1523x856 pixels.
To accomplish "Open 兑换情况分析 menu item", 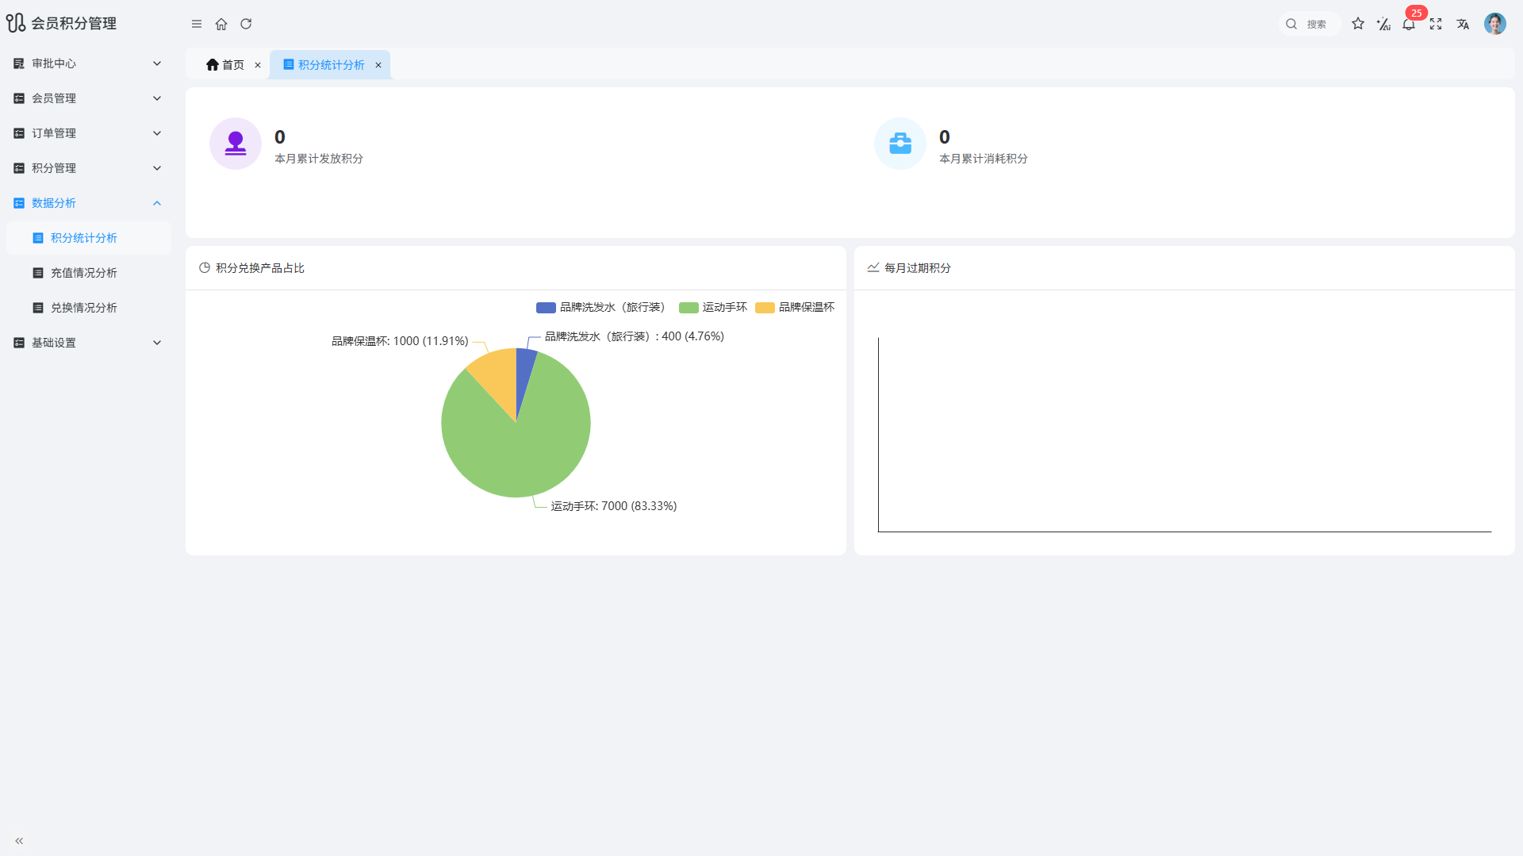I will pyautogui.click(x=84, y=308).
